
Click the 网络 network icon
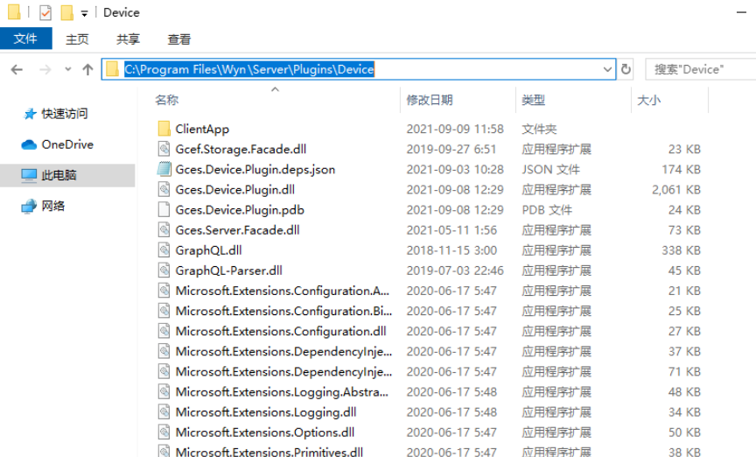pos(29,206)
